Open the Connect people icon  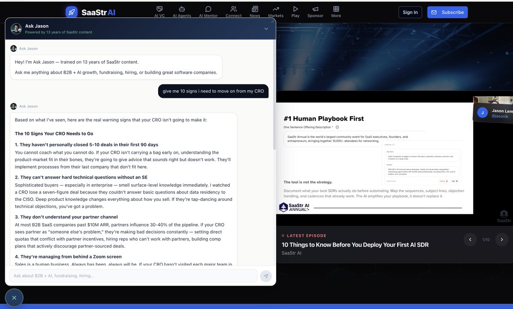[x=233, y=9]
